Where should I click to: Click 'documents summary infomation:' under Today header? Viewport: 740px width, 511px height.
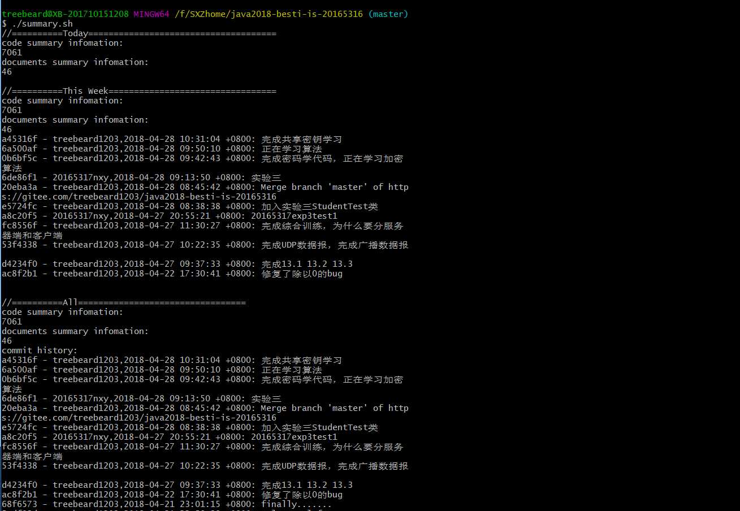pyautogui.click(x=75, y=62)
